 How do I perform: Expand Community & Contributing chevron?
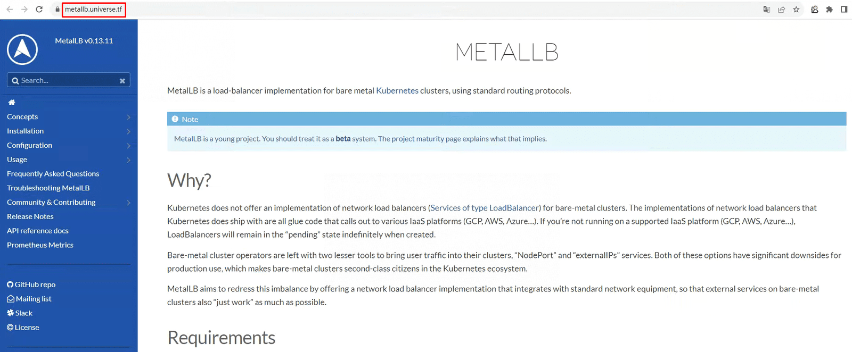point(128,203)
